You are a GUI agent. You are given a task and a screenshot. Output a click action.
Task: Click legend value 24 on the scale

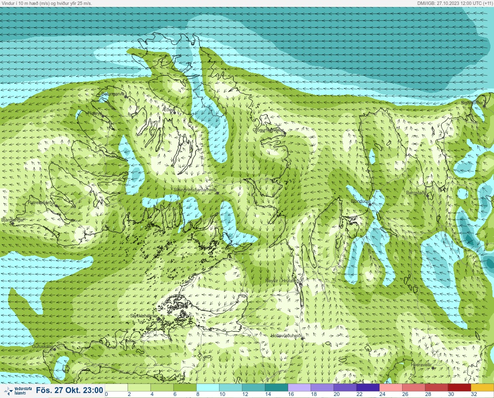[x=382, y=394]
